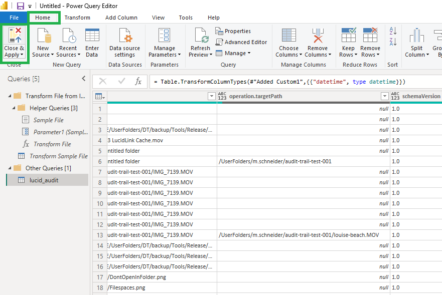
Task: Expand the New Source dropdown arrow
Action: (x=53, y=55)
